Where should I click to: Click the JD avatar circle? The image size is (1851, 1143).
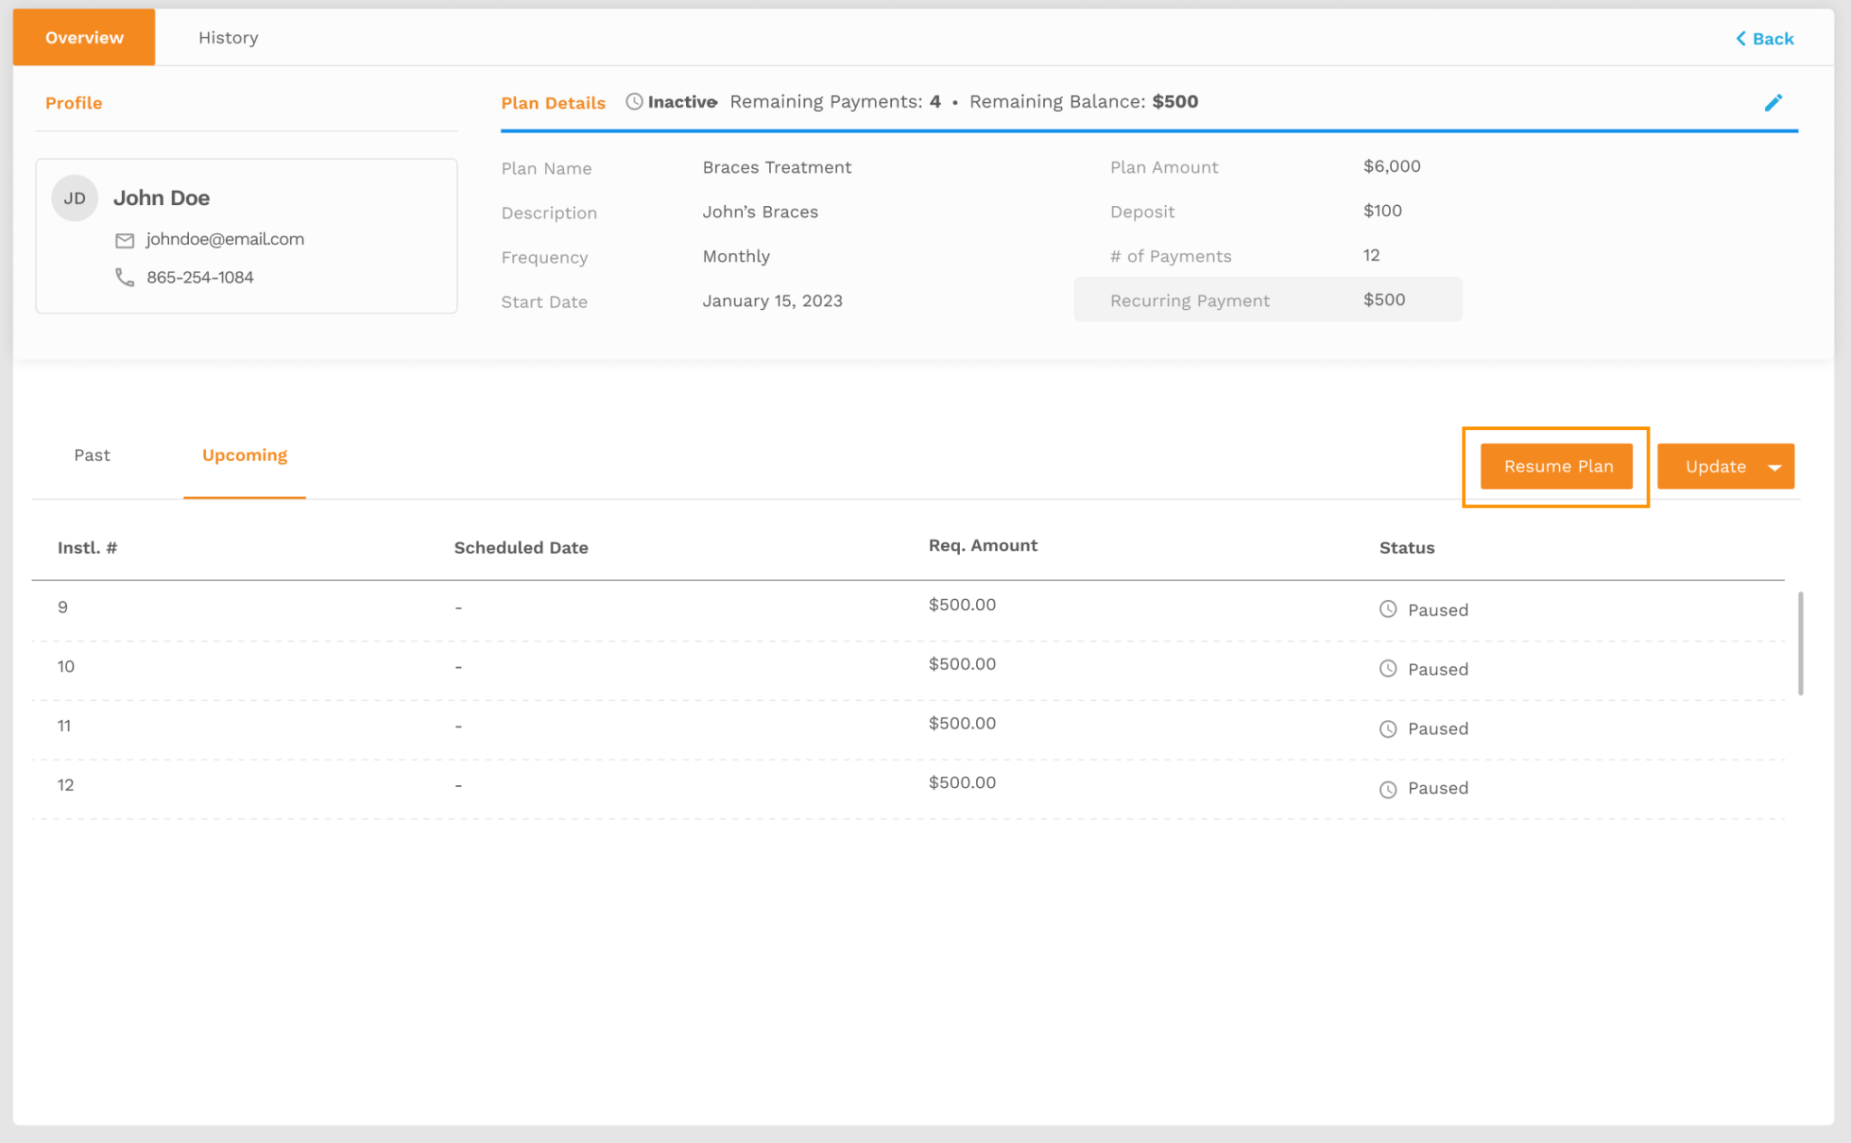click(x=75, y=198)
